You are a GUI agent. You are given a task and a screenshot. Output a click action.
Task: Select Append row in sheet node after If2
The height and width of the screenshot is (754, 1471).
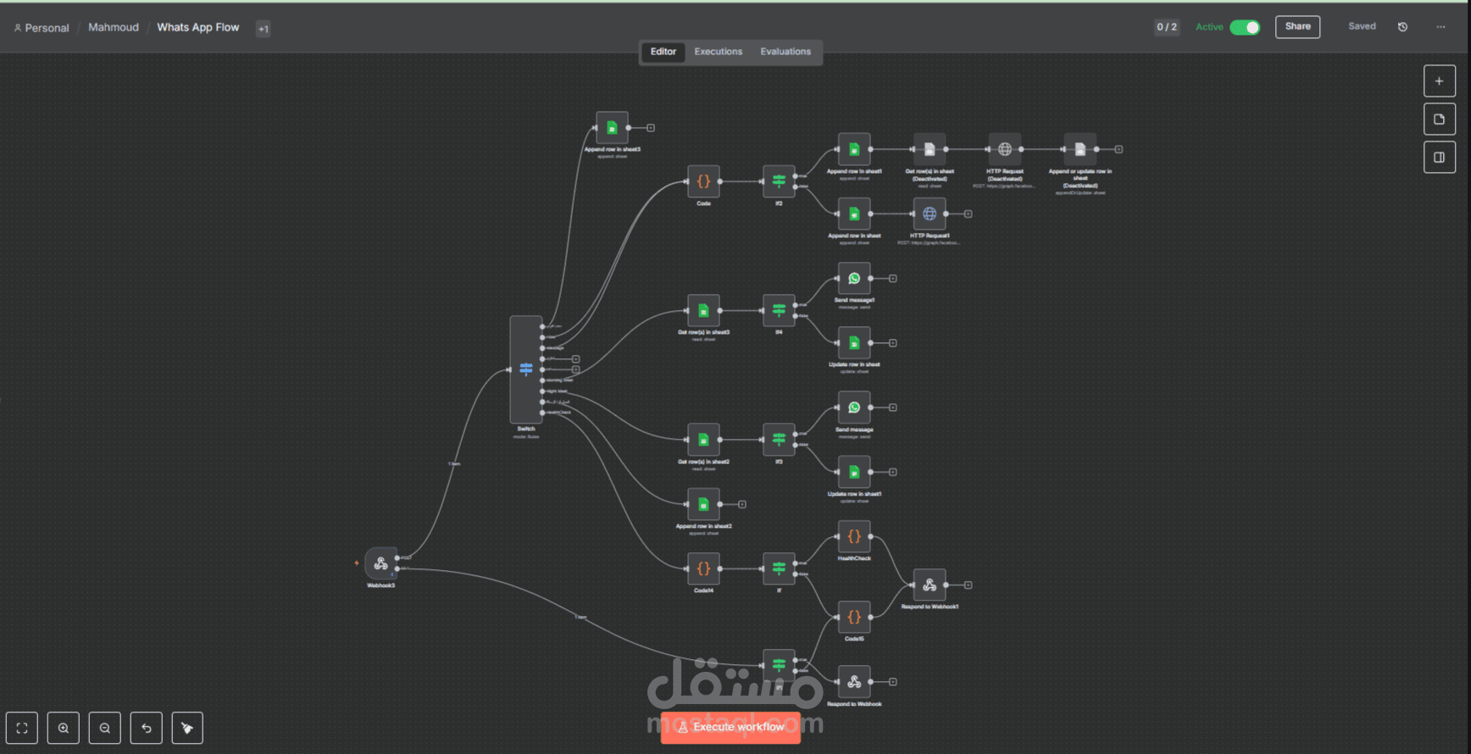(x=854, y=213)
